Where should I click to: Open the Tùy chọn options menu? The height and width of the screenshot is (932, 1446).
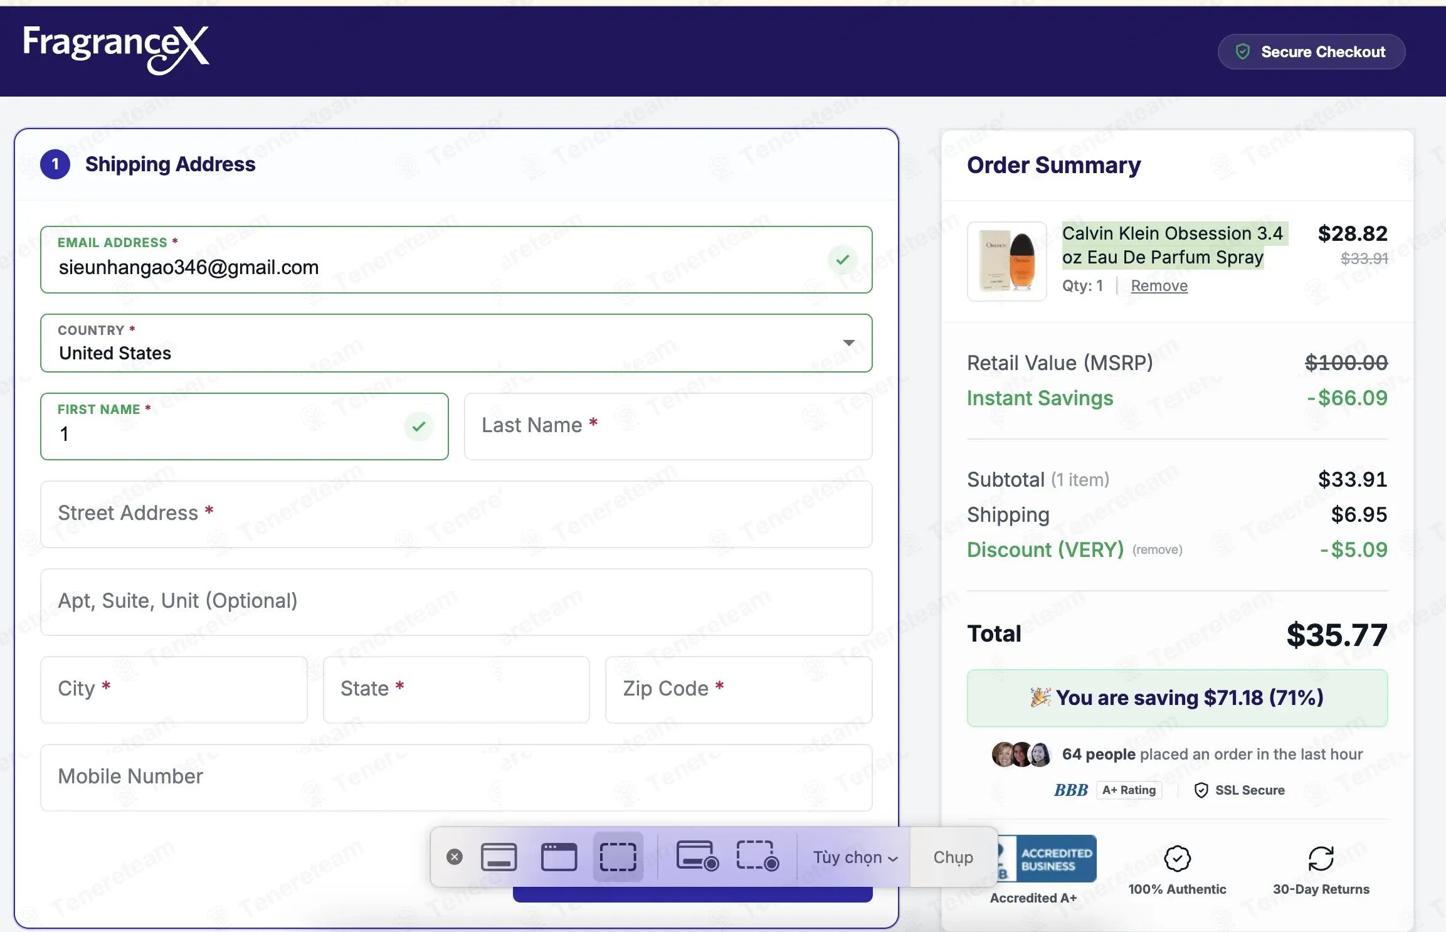coord(855,857)
